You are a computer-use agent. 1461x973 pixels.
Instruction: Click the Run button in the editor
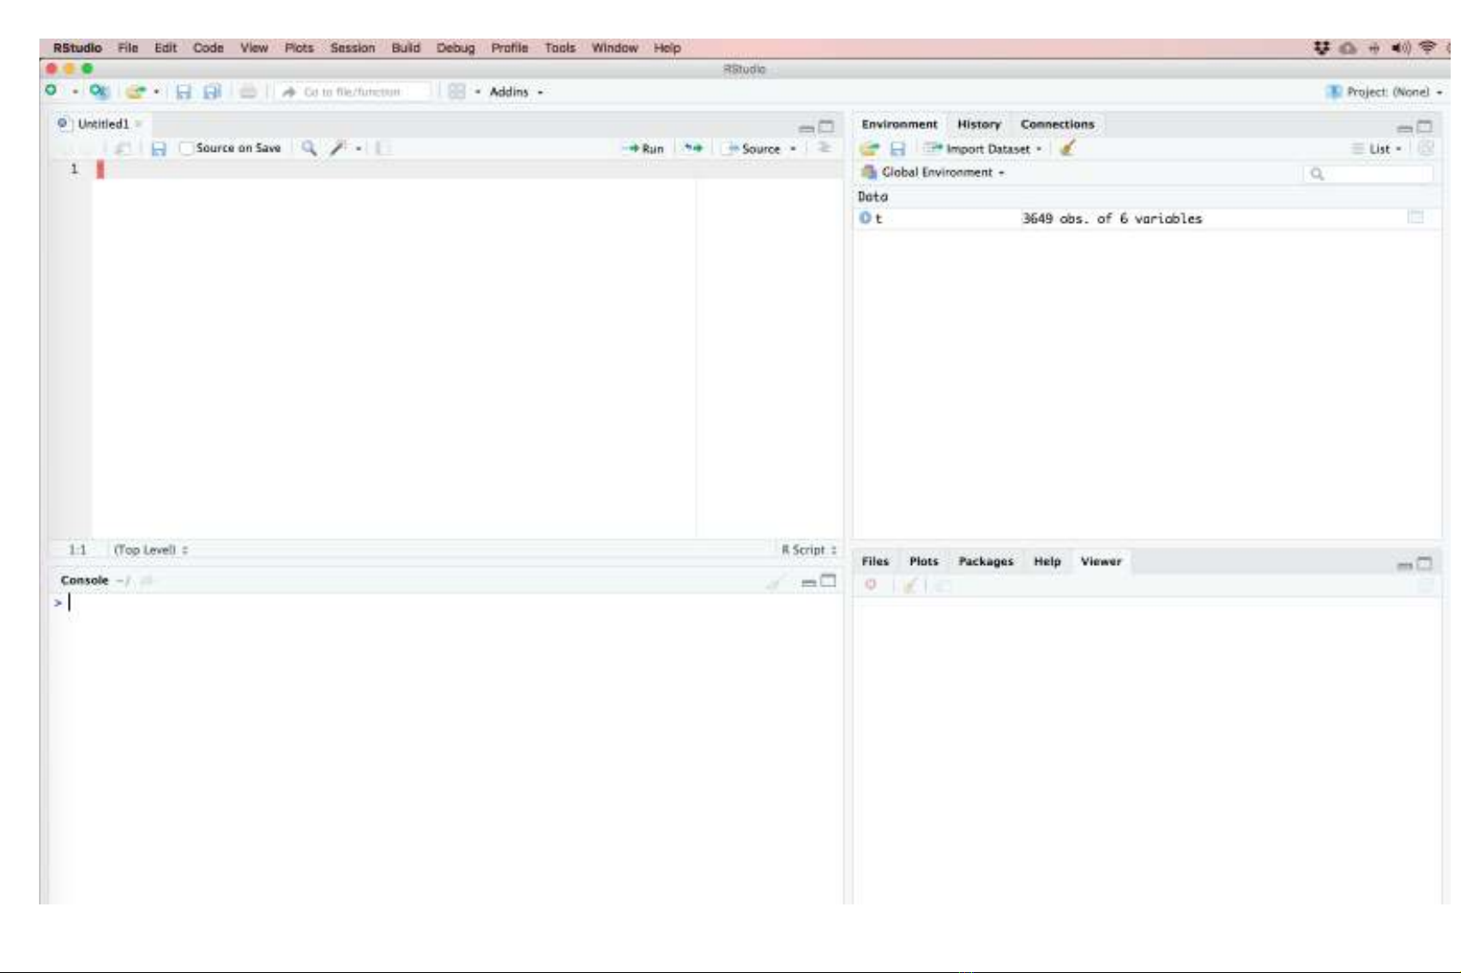(644, 148)
